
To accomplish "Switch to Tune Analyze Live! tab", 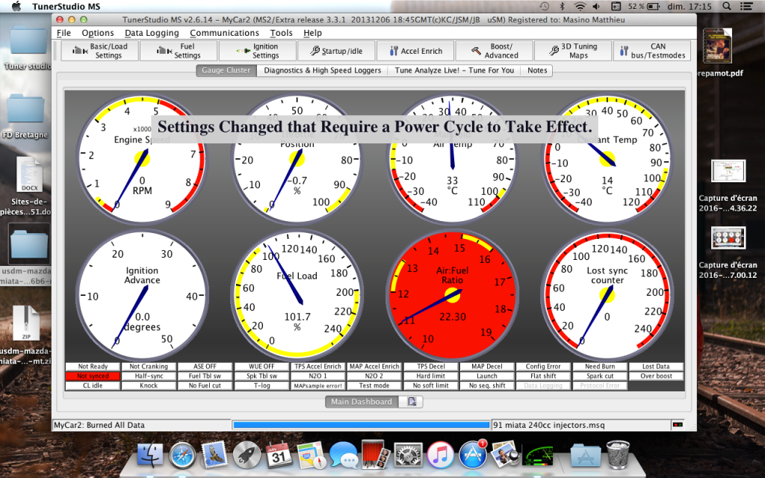I will pyautogui.click(x=454, y=70).
